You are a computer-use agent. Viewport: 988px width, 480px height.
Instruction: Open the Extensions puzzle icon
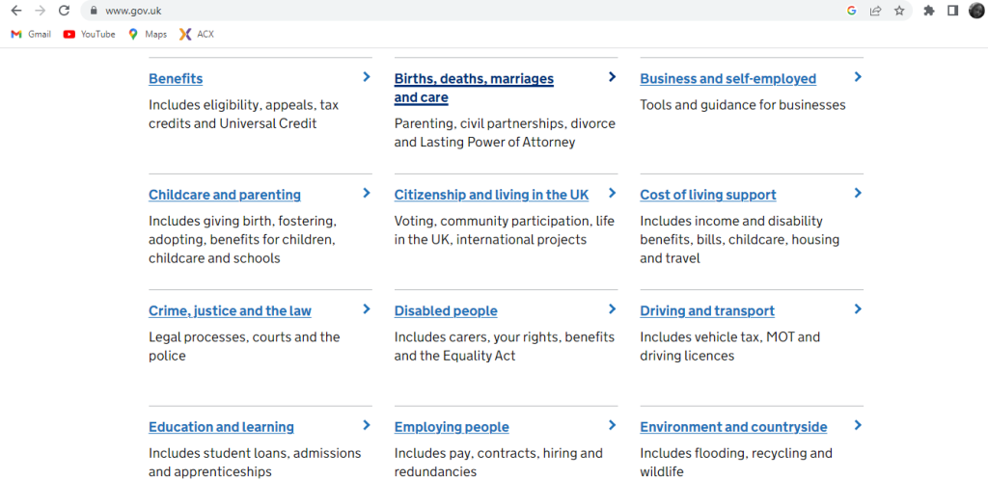[x=929, y=10]
